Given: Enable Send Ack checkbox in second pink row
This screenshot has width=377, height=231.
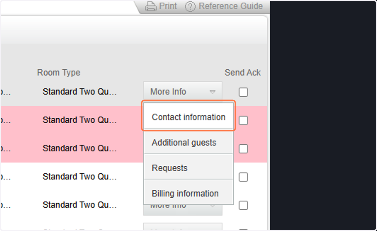Looking at the screenshot, I should pos(243,148).
